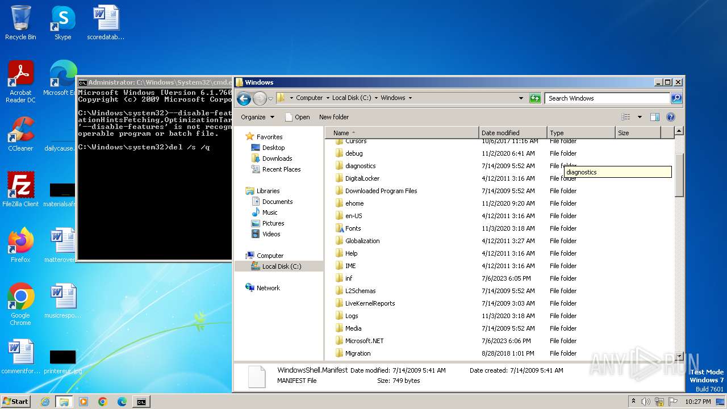Click the Open toolbar button

point(297,117)
